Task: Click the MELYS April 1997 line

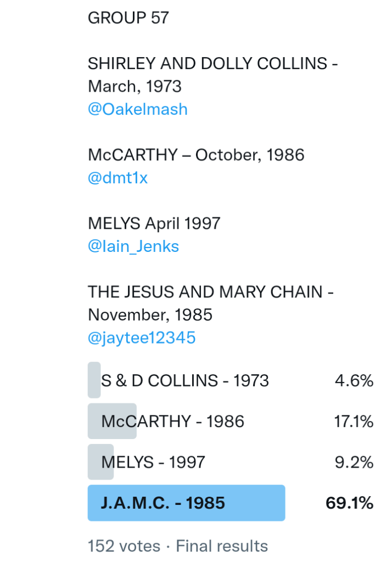Action: (154, 223)
